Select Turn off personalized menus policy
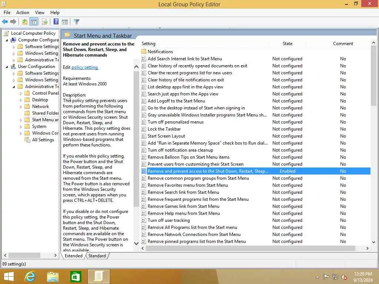379x284 pixels. click(175, 122)
